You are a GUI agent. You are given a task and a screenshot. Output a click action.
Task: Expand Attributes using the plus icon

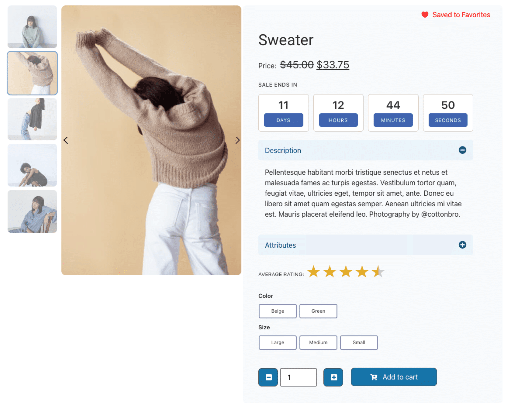pyautogui.click(x=462, y=245)
